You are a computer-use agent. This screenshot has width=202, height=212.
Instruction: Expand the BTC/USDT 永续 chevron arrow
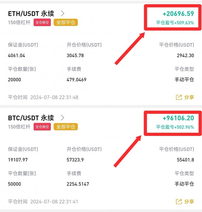[62, 118]
